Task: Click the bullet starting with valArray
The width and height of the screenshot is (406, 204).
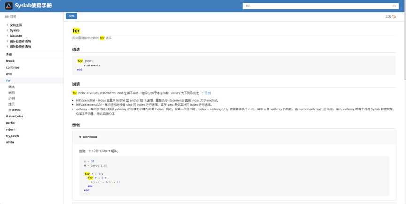Action: point(235,111)
